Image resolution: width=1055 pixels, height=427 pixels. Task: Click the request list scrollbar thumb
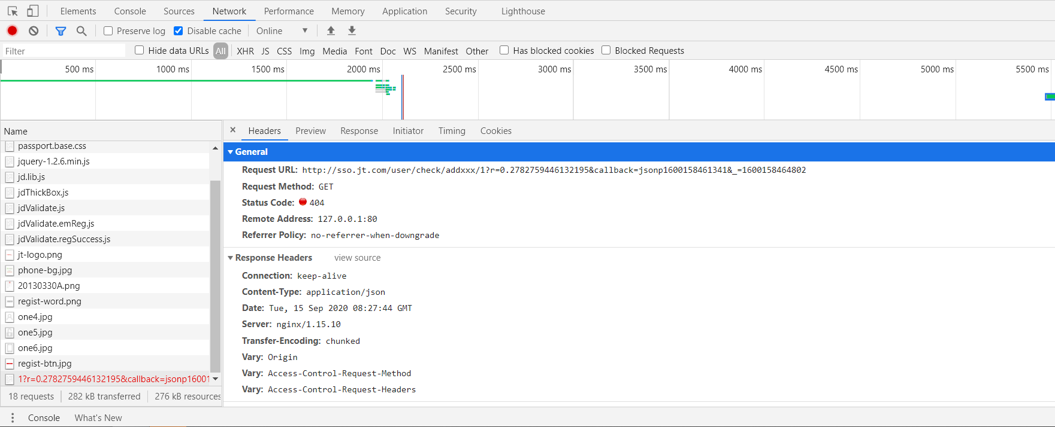215,275
